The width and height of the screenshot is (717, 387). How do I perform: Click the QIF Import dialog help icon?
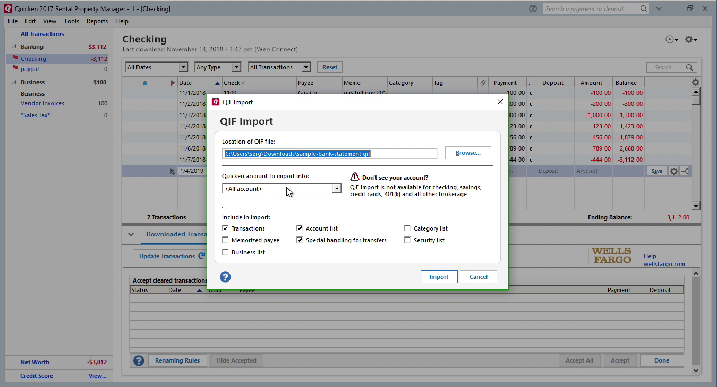click(x=225, y=277)
